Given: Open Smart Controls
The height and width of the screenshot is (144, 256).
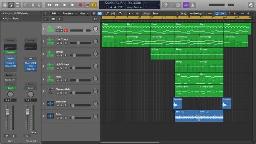Looking at the screenshot, I should pos(26,5).
